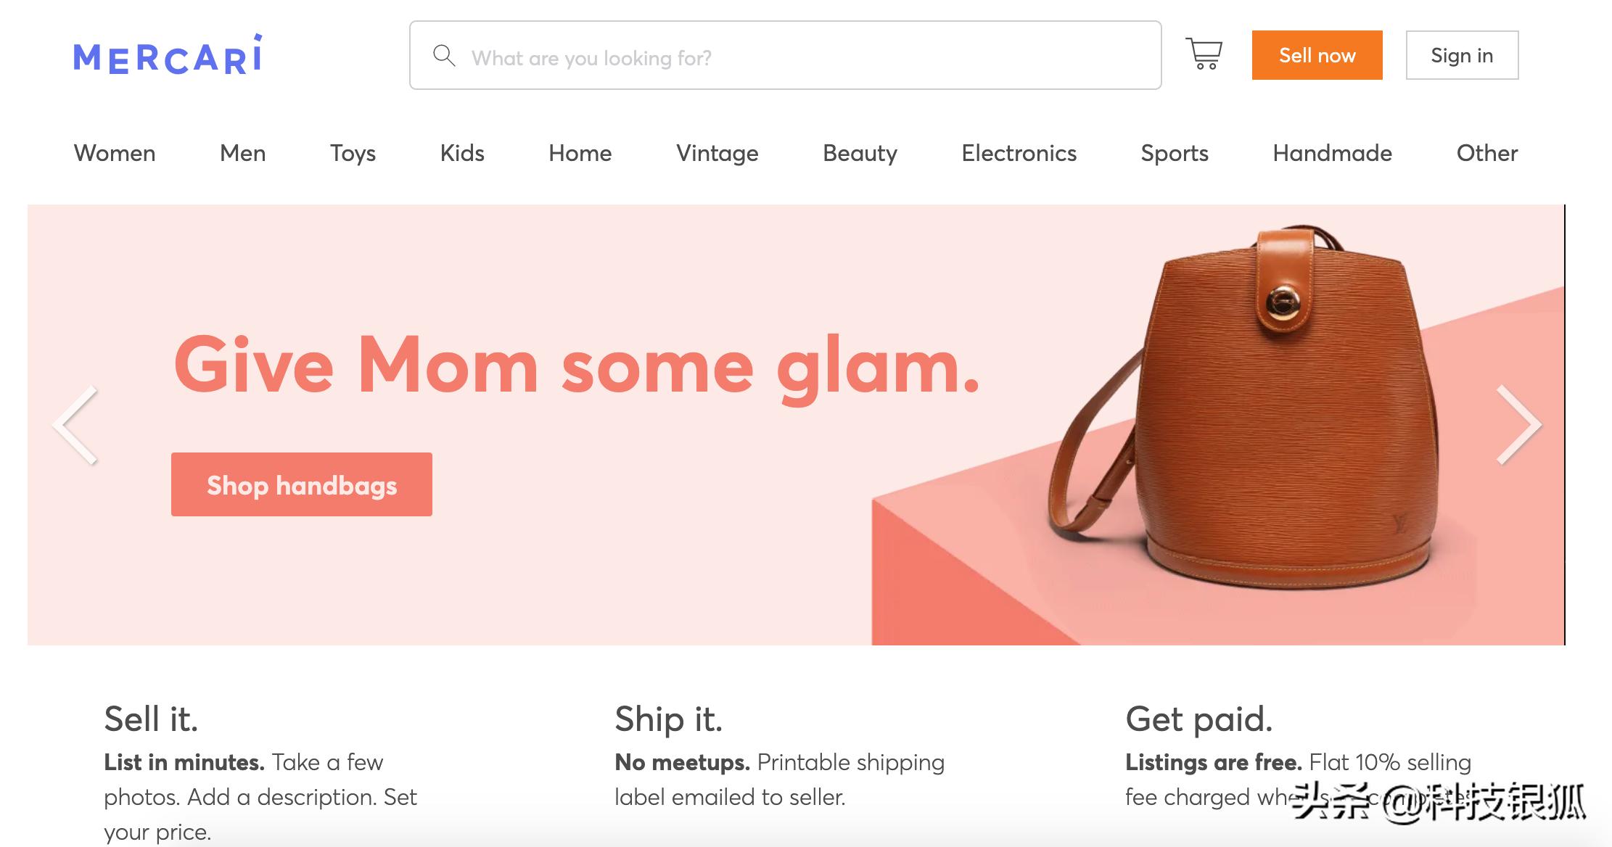Advance to next banner slide
The image size is (1612, 847).
coord(1518,425)
